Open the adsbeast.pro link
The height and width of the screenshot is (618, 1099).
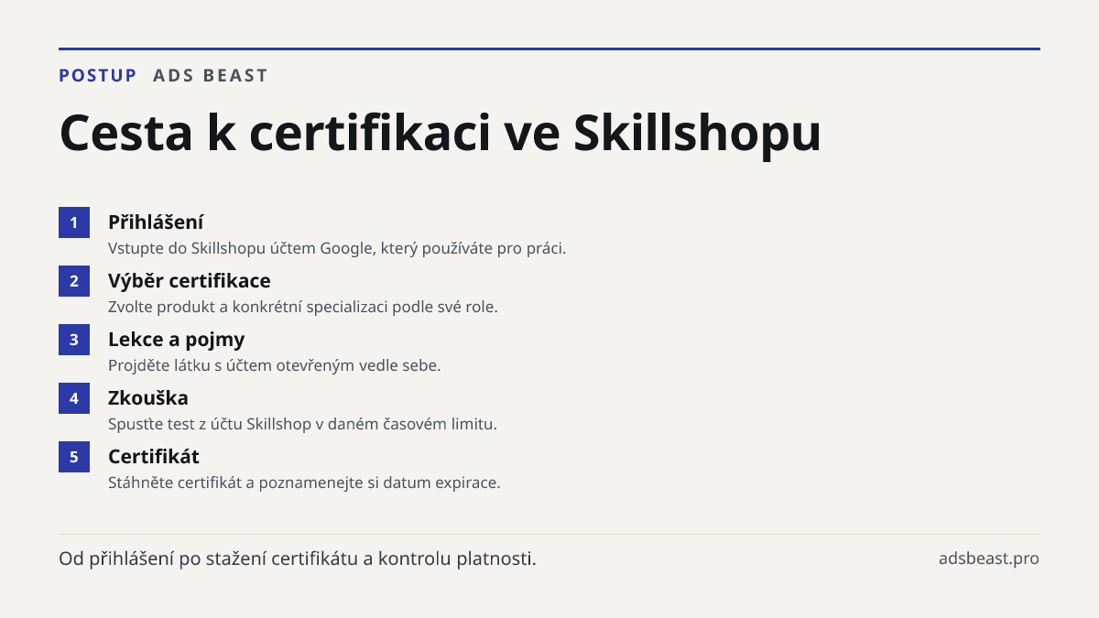pyautogui.click(x=989, y=558)
